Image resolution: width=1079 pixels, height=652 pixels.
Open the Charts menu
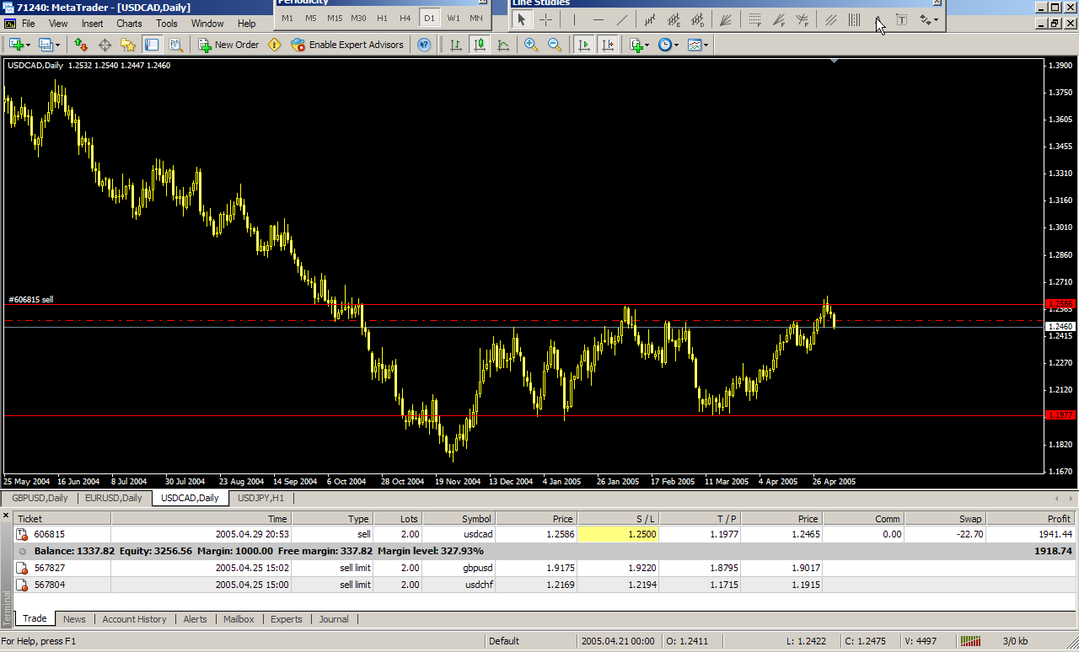tap(129, 24)
